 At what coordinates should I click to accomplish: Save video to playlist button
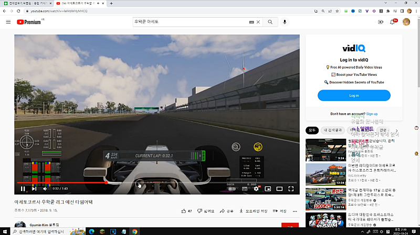pos(279,211)
